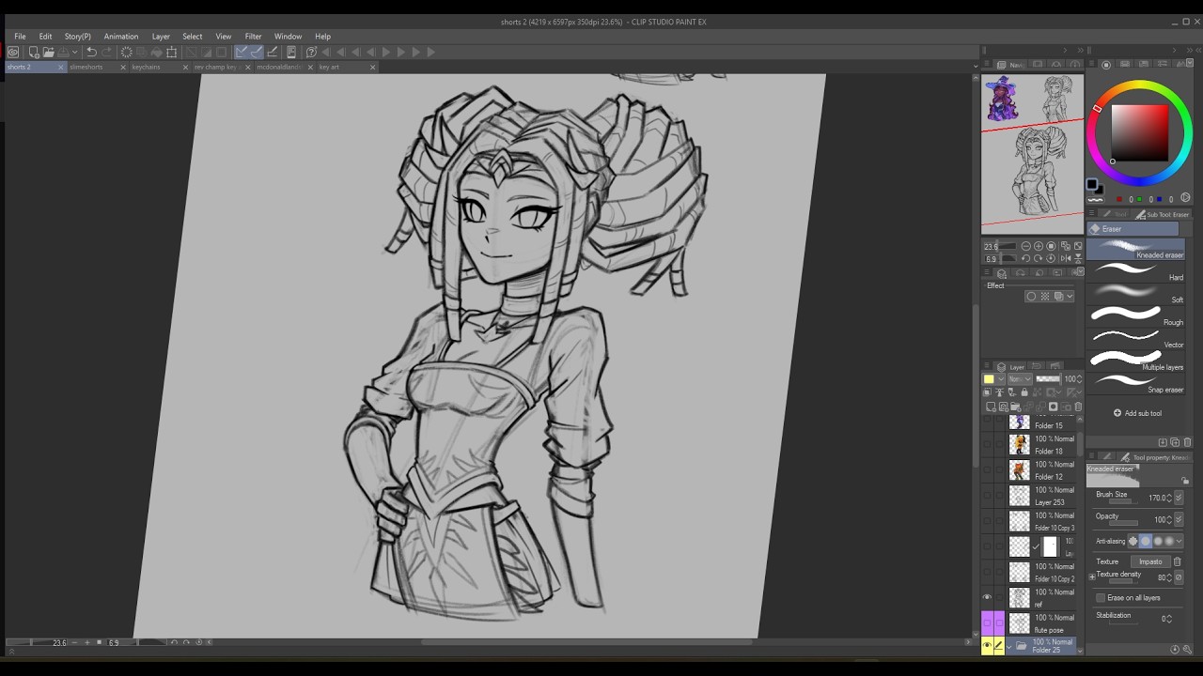Click Add sub tool button
This screenshot has width=1203, height=676.
click(1137, 413)
